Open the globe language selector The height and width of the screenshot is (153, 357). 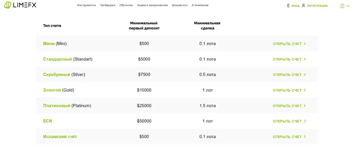click(x=342, y=6)
